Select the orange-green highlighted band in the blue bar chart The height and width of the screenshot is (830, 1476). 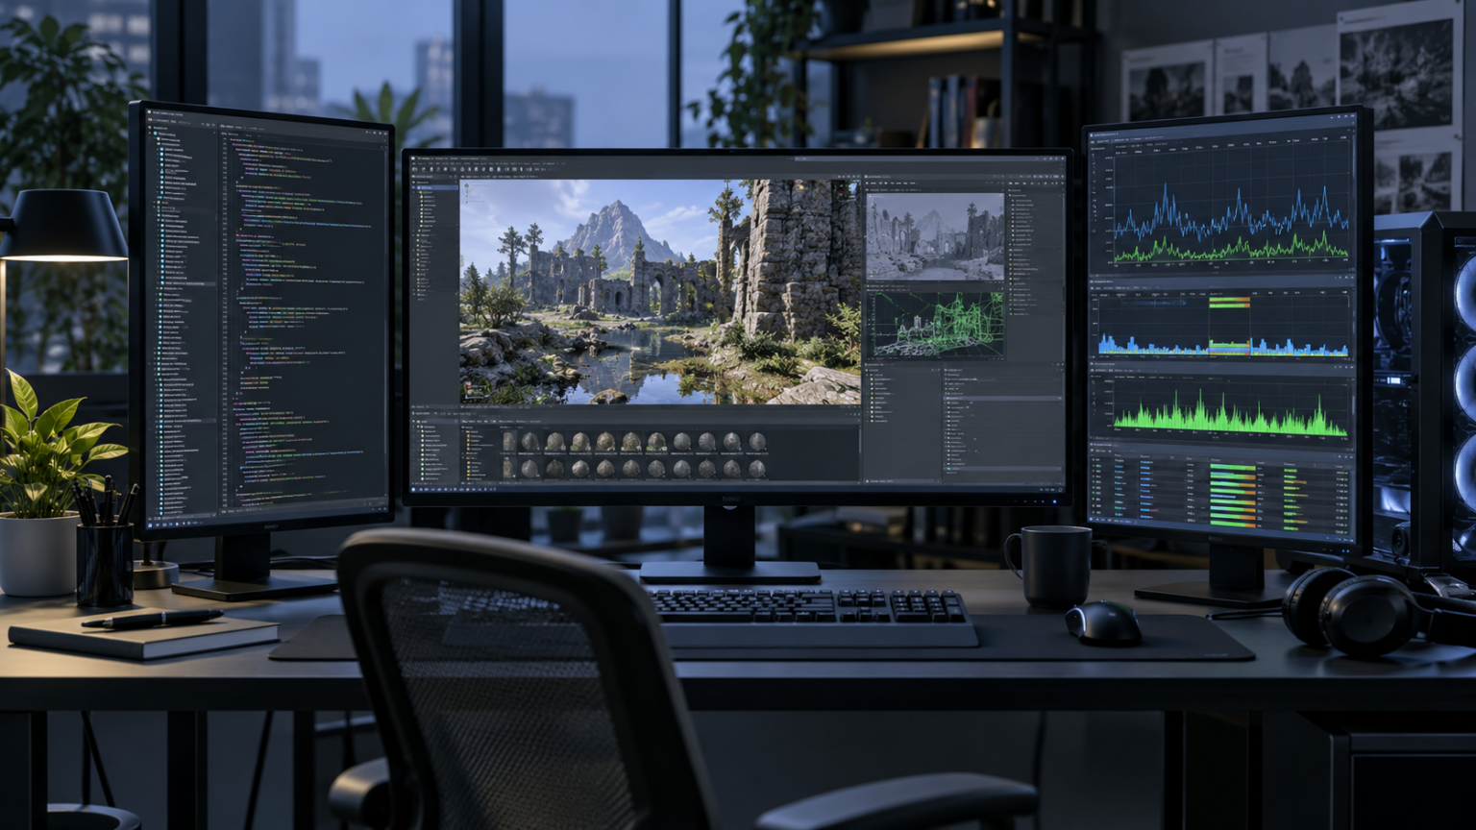[x=1229, y=325]
